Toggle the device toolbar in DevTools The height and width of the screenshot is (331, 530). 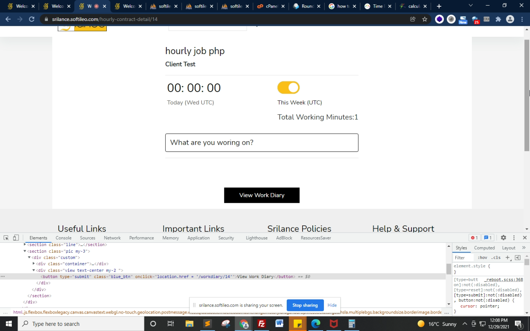(x=16, y=238)
